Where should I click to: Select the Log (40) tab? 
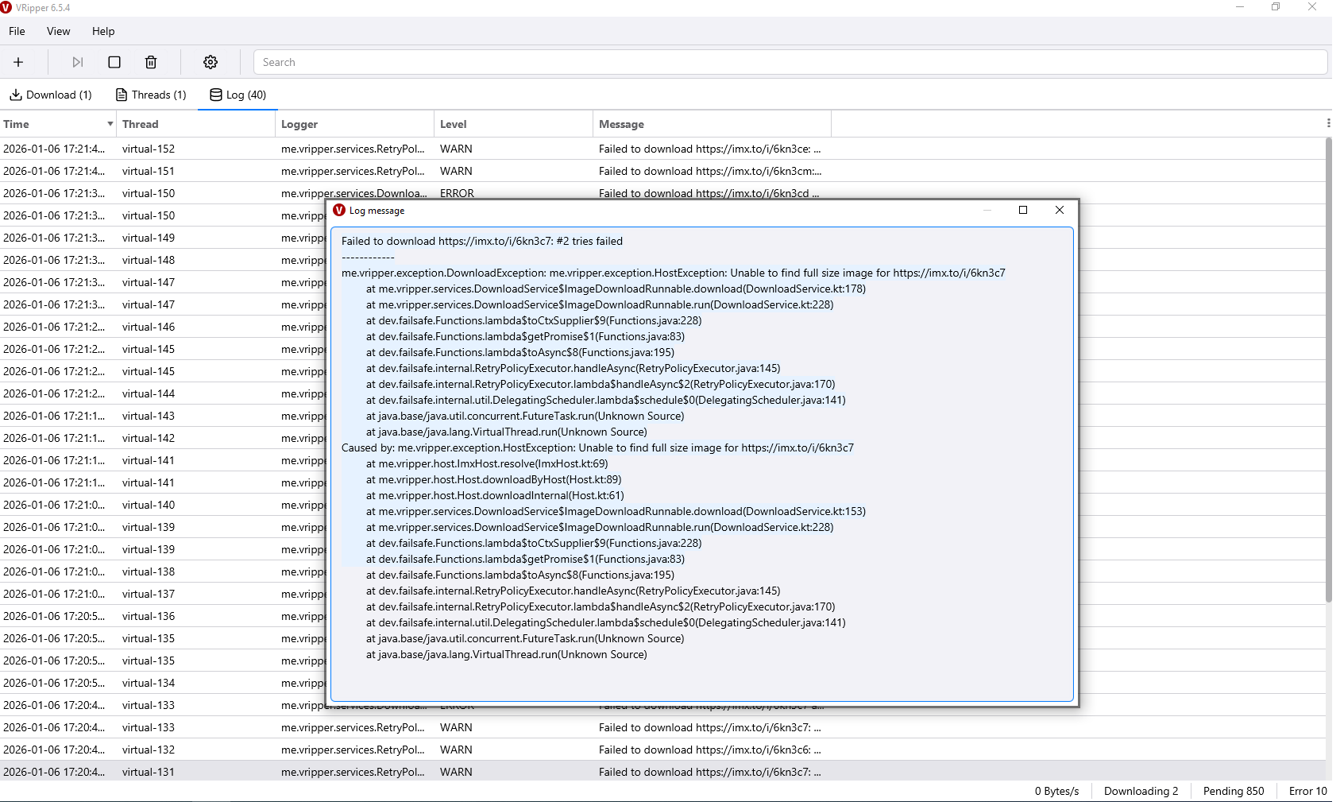(x=238, y=95)
